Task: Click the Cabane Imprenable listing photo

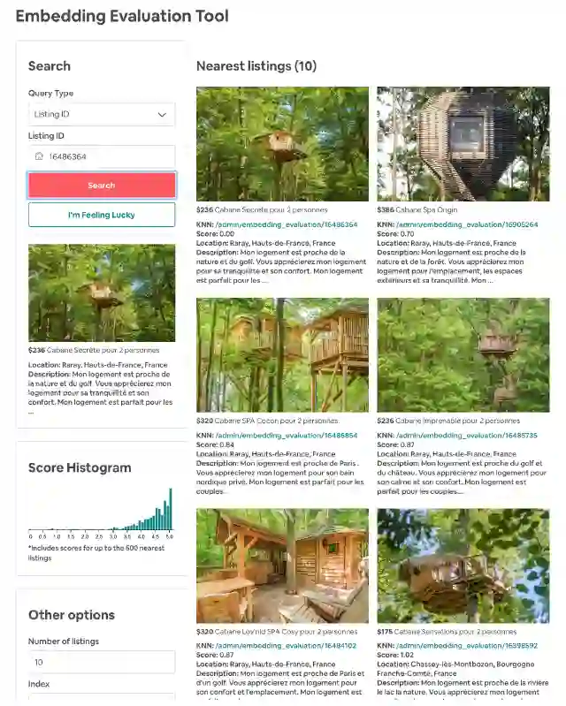Action: [463, 355]
